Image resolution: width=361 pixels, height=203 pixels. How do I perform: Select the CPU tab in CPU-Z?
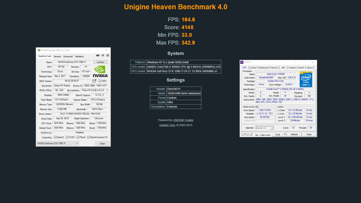point(245,68)
